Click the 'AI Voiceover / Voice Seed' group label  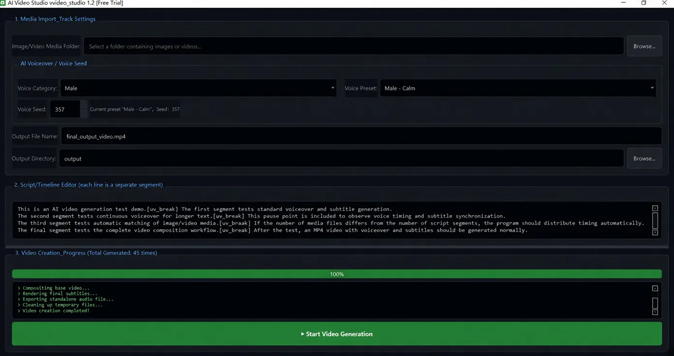pos(54,63)
